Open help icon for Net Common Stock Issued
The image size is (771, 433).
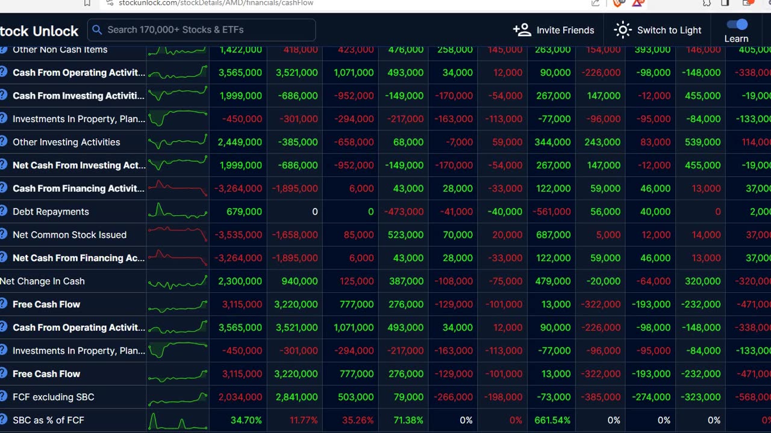click(2, 235)
